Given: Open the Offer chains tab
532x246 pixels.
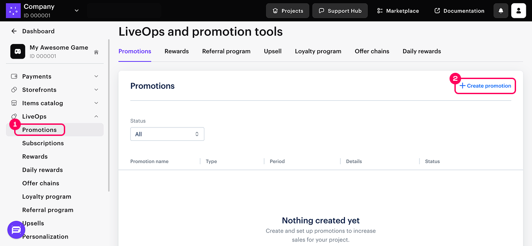Looking at the screenshot, I should tap(372, 51).
